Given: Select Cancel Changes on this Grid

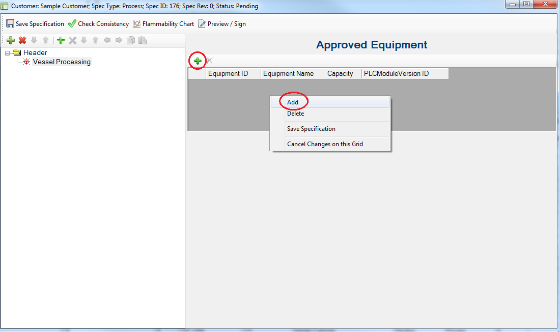Looking at the screenshot, I should pyautogui.click(x=325, y=144).
